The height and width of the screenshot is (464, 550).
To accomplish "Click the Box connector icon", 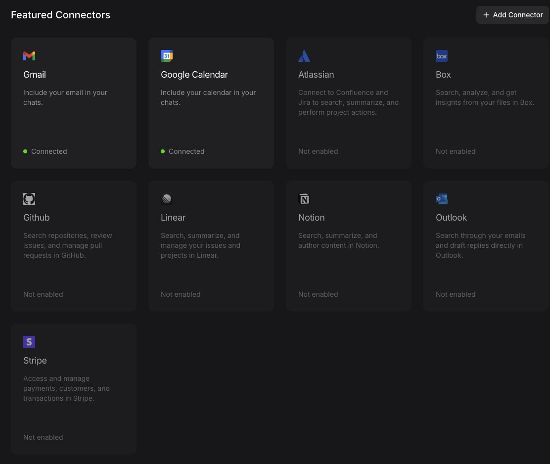I will (442, 56).
